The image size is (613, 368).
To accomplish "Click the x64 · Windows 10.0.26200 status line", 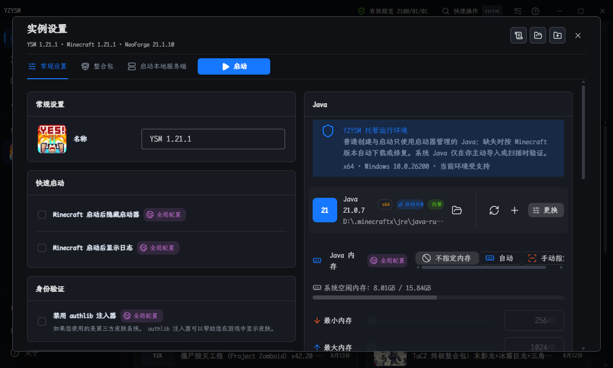I will click(416, 166).
